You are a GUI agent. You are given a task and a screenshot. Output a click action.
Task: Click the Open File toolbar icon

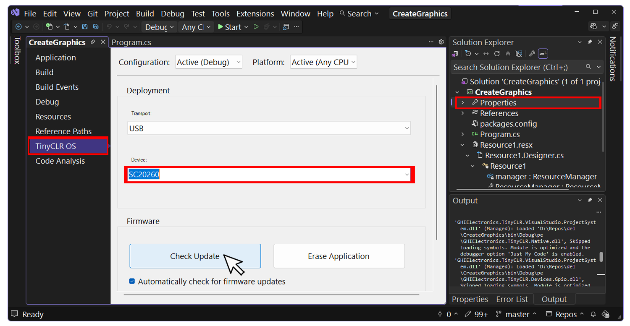[67, 27]
